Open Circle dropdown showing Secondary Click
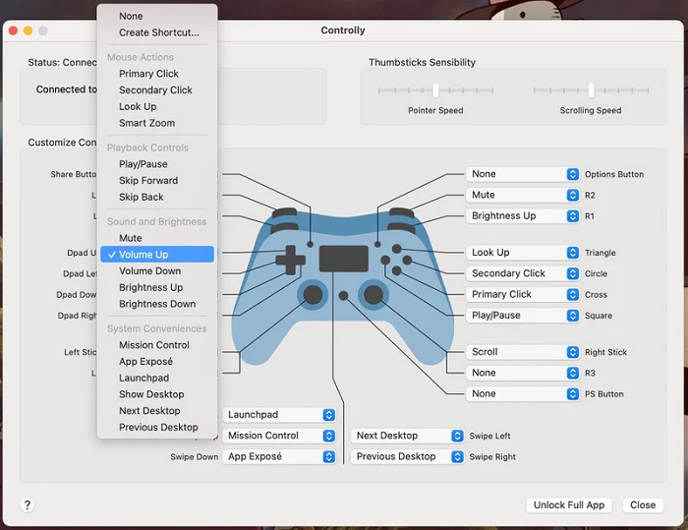Image resolution: width=688 pixels, height=530 pixels. click(x=523, y=273)
